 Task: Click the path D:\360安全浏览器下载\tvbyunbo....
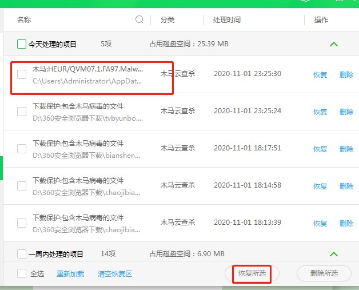click(x=87, y=118)
